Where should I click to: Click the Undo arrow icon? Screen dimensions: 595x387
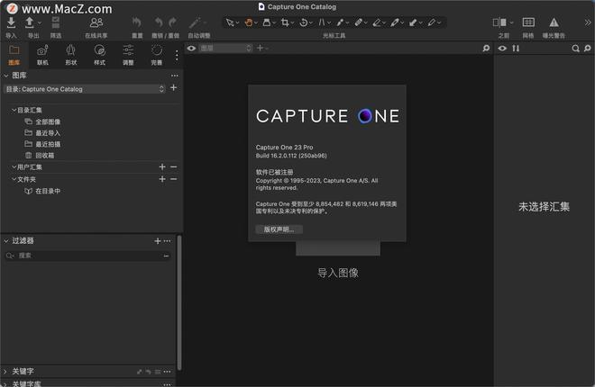pos(159,22)
